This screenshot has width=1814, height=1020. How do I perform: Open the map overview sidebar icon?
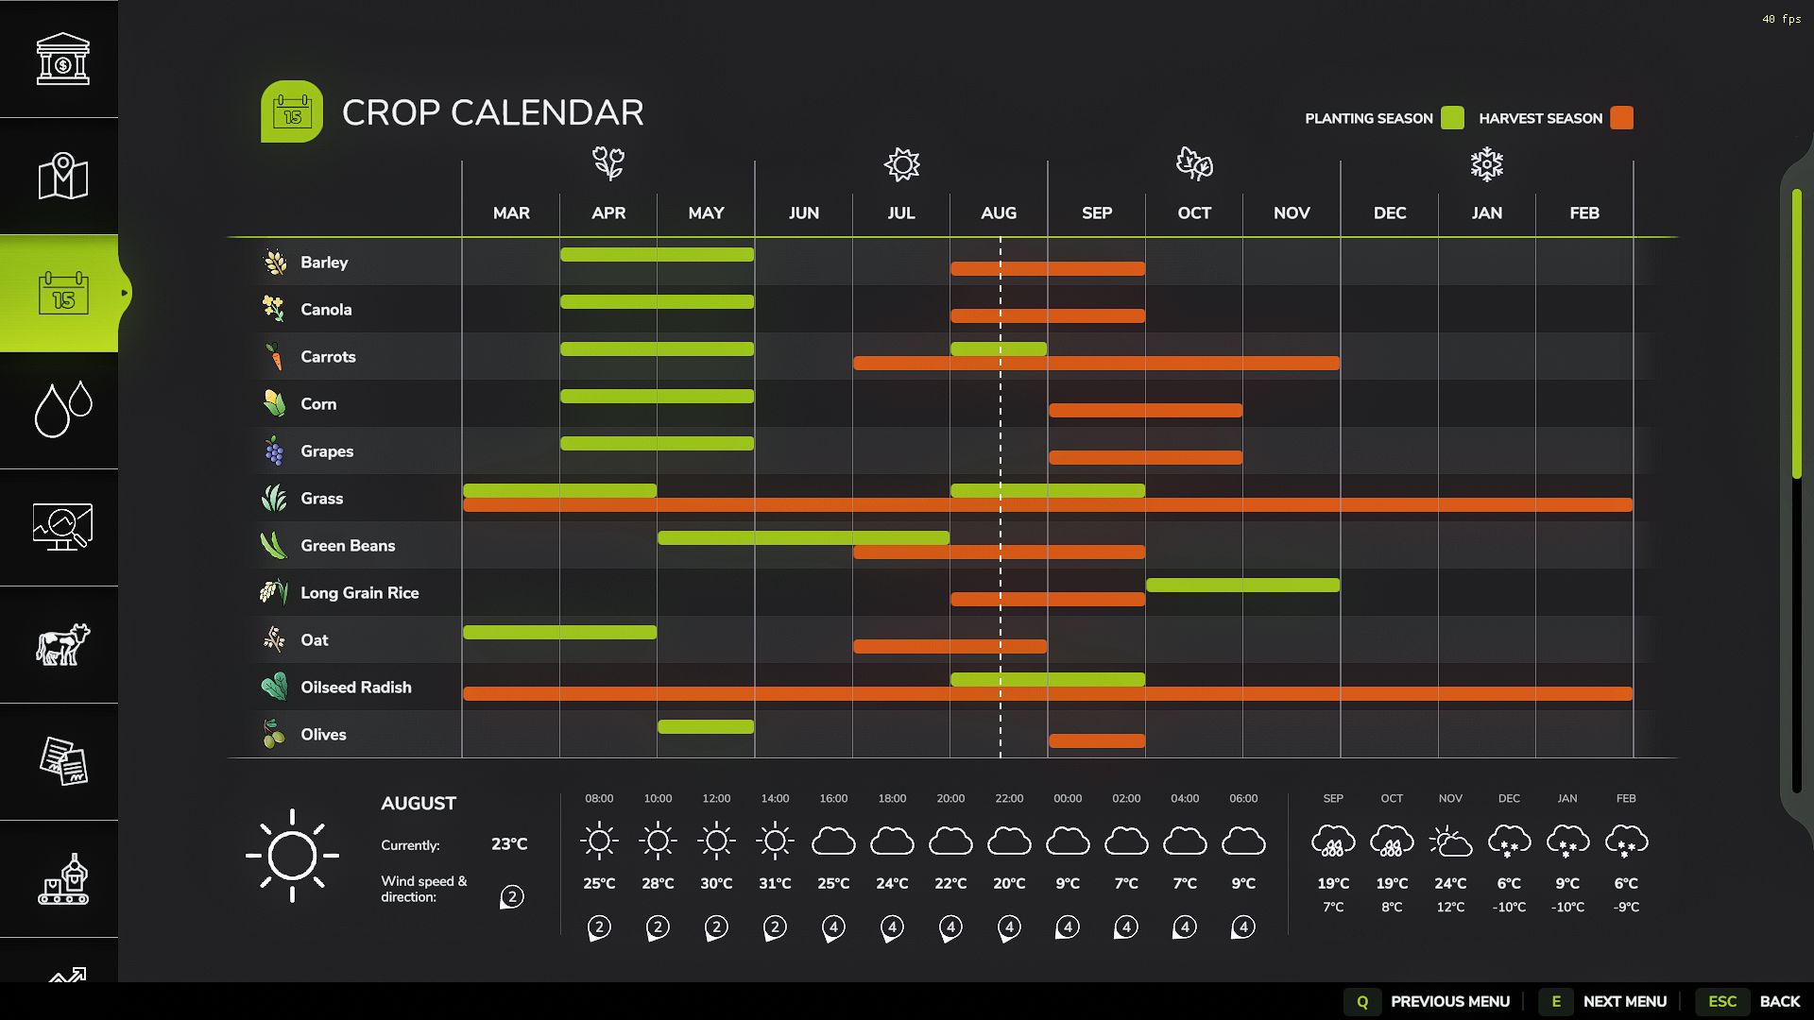point(62,176)
